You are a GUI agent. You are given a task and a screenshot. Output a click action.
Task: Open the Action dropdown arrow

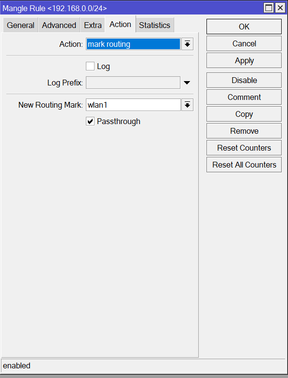coord(187,44)
